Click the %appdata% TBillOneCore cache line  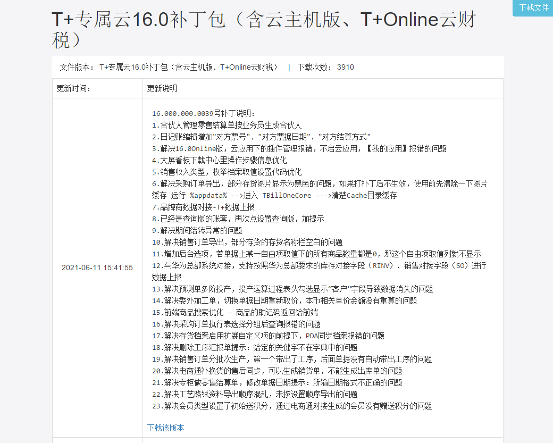[x=274, y=195]
